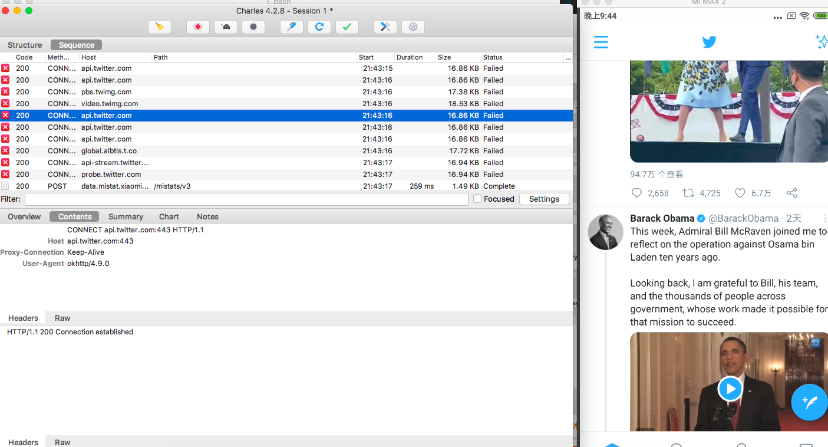Click the /mistats/v3 path cell
The height and width of the screenshot is (447, 828).
(x=172, y=186)
